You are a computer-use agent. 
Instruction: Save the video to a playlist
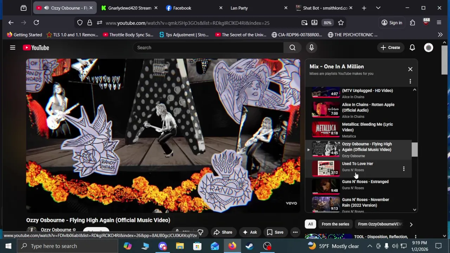pos(275,232)
